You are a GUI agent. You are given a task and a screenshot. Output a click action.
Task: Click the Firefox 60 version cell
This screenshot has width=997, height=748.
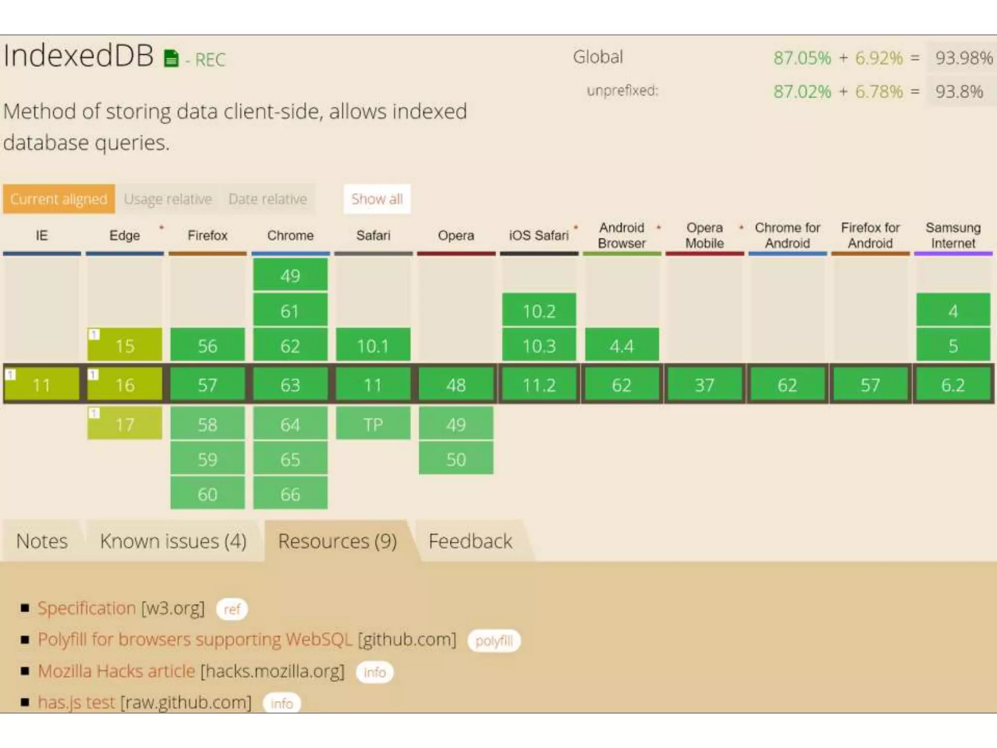coord(208,493)
